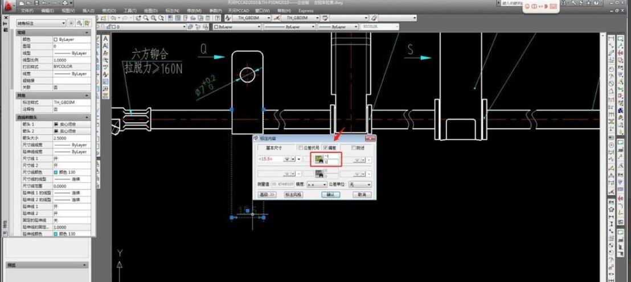Click the Multiline Text 'A' tool icon
This screenshot has width=631, height=282.
pyautogui.click(x=105, y=39)
